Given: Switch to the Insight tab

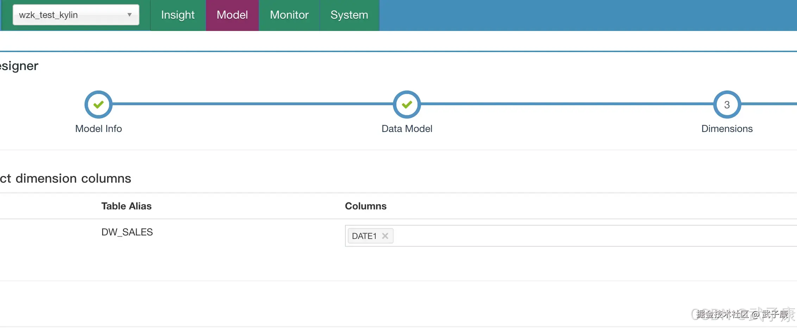Looking at the screenshot, I should coord(178,15).
